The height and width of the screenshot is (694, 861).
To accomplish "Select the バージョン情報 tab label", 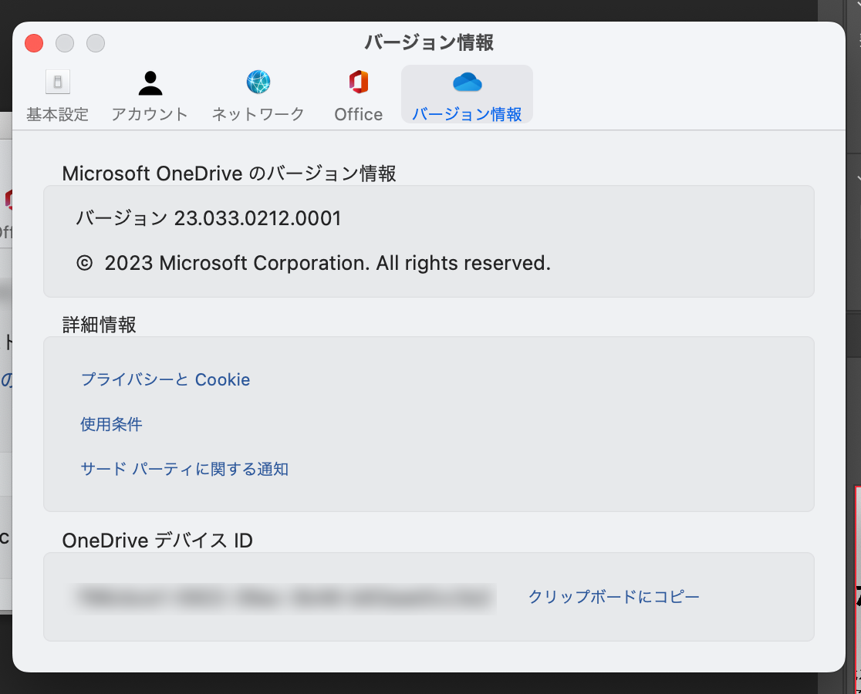I will pyautogui.click(x=467, y=114).
